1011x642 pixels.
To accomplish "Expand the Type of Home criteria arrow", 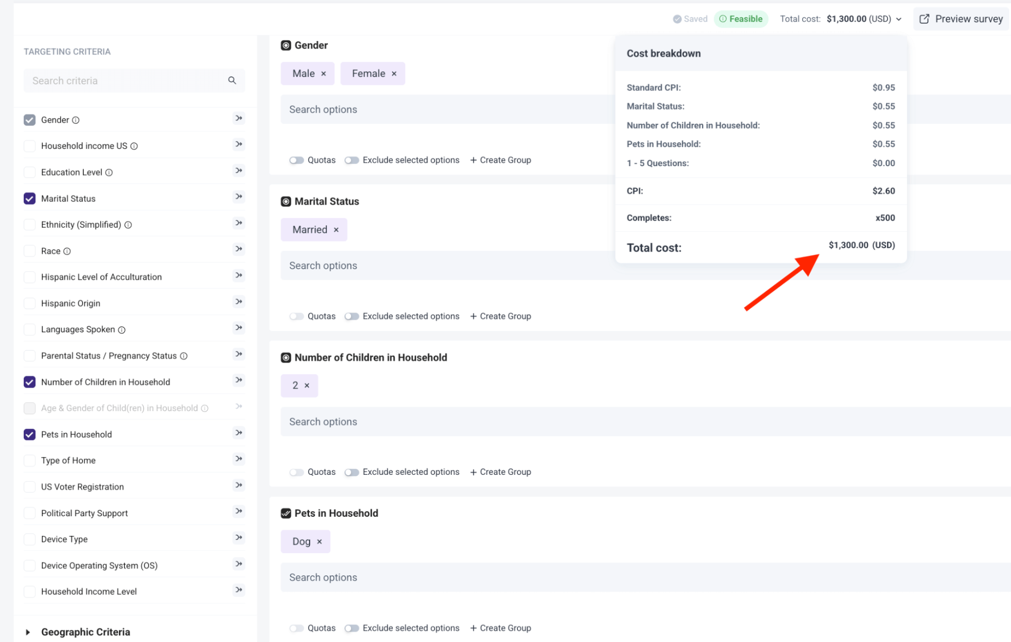I will point(239,459).
